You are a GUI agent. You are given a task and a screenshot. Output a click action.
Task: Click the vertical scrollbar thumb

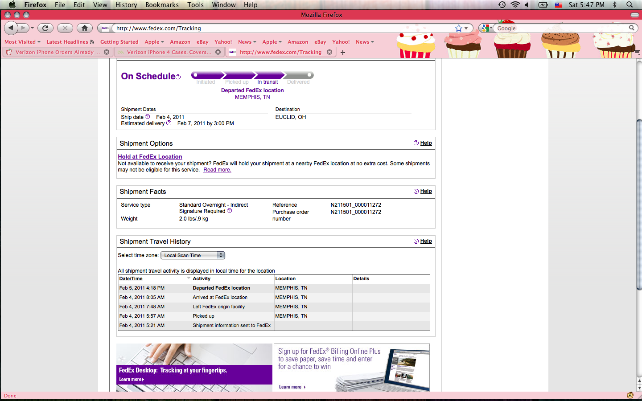click(639, 205)
